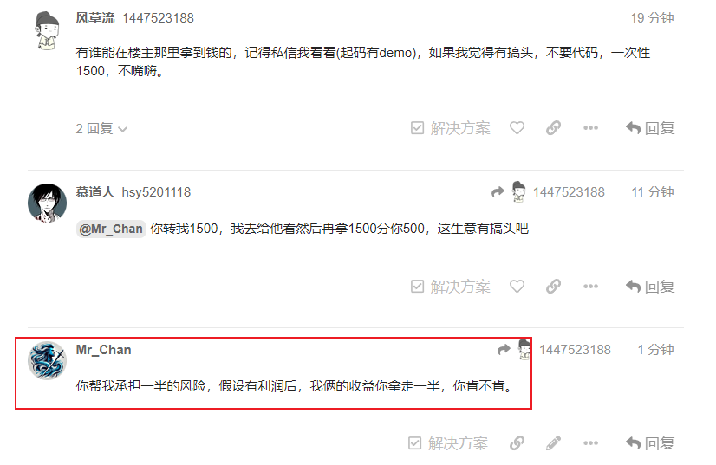Open username hsy5201118 profile
The width and height of the screenshot is (716, 465).
[x=156, y=192]
